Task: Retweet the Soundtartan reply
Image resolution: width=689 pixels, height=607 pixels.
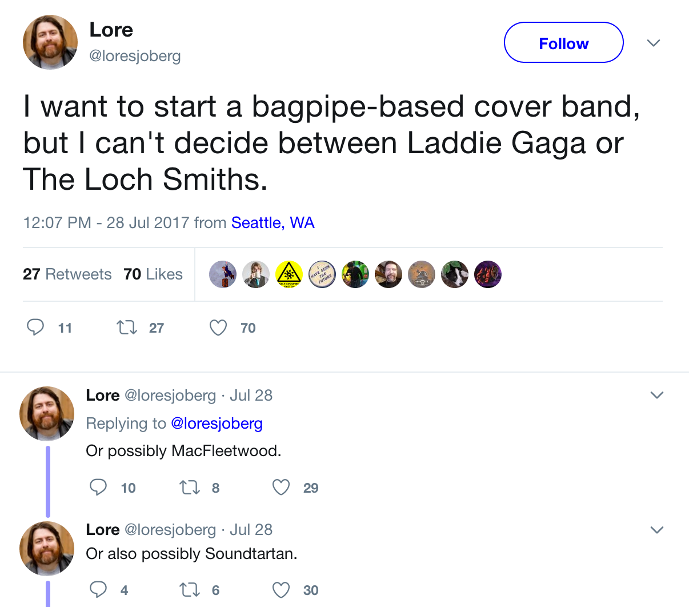Action: pyautogui.click(x=188, y=590)
